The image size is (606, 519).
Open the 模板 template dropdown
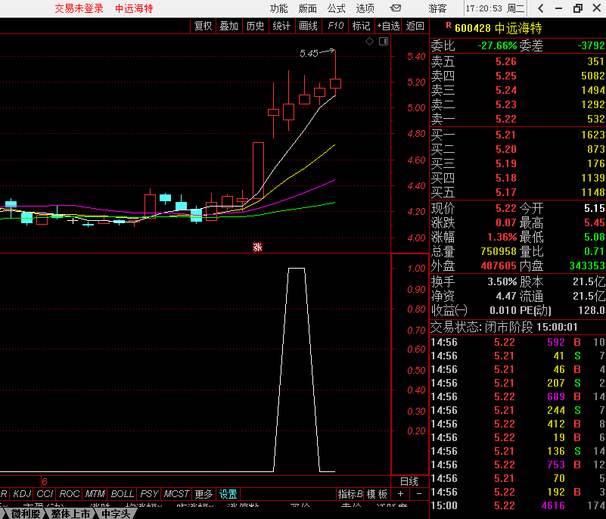click(x=378, y=494)
